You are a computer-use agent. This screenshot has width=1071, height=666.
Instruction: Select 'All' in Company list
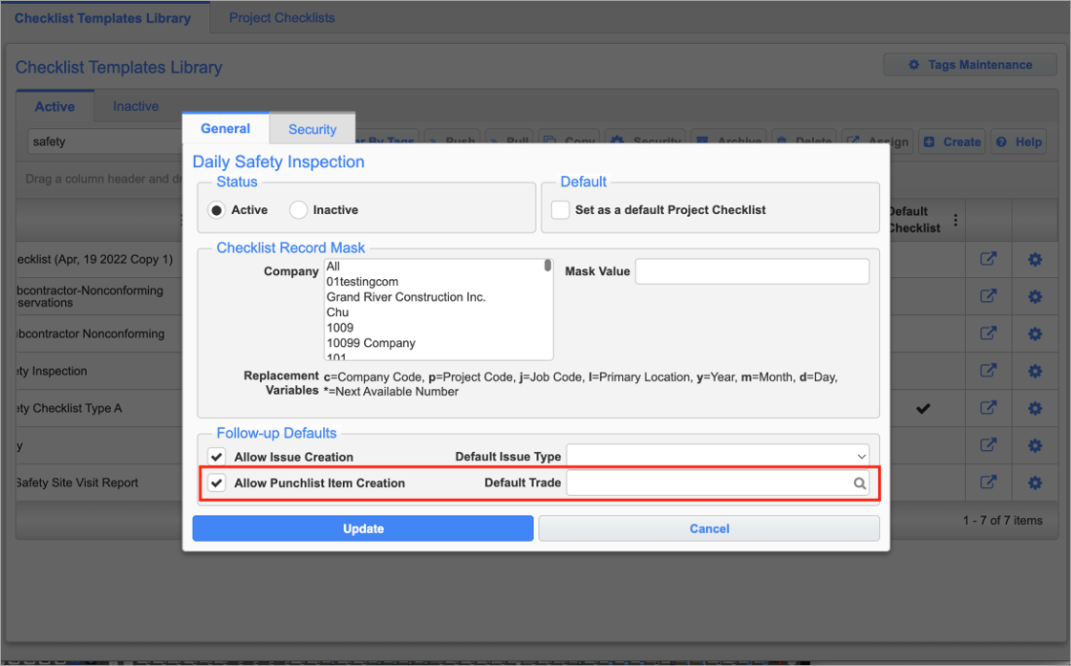pos(332,267)
